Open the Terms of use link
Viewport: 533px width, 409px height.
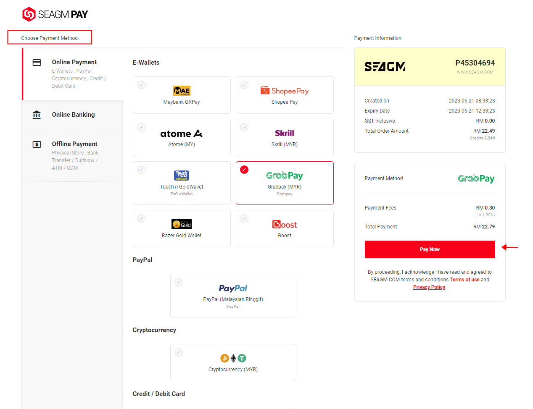click(x=464, y=280)
